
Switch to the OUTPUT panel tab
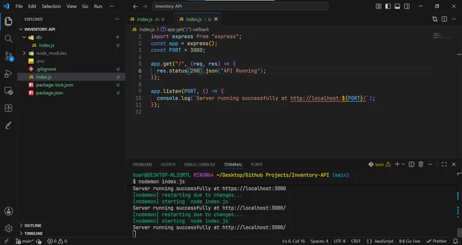[168, 165]
